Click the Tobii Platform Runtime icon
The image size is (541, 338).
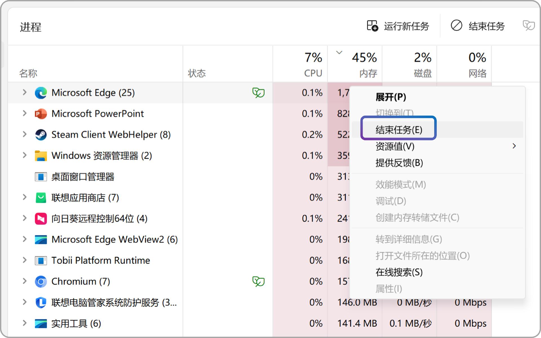[x=41, y=260]
